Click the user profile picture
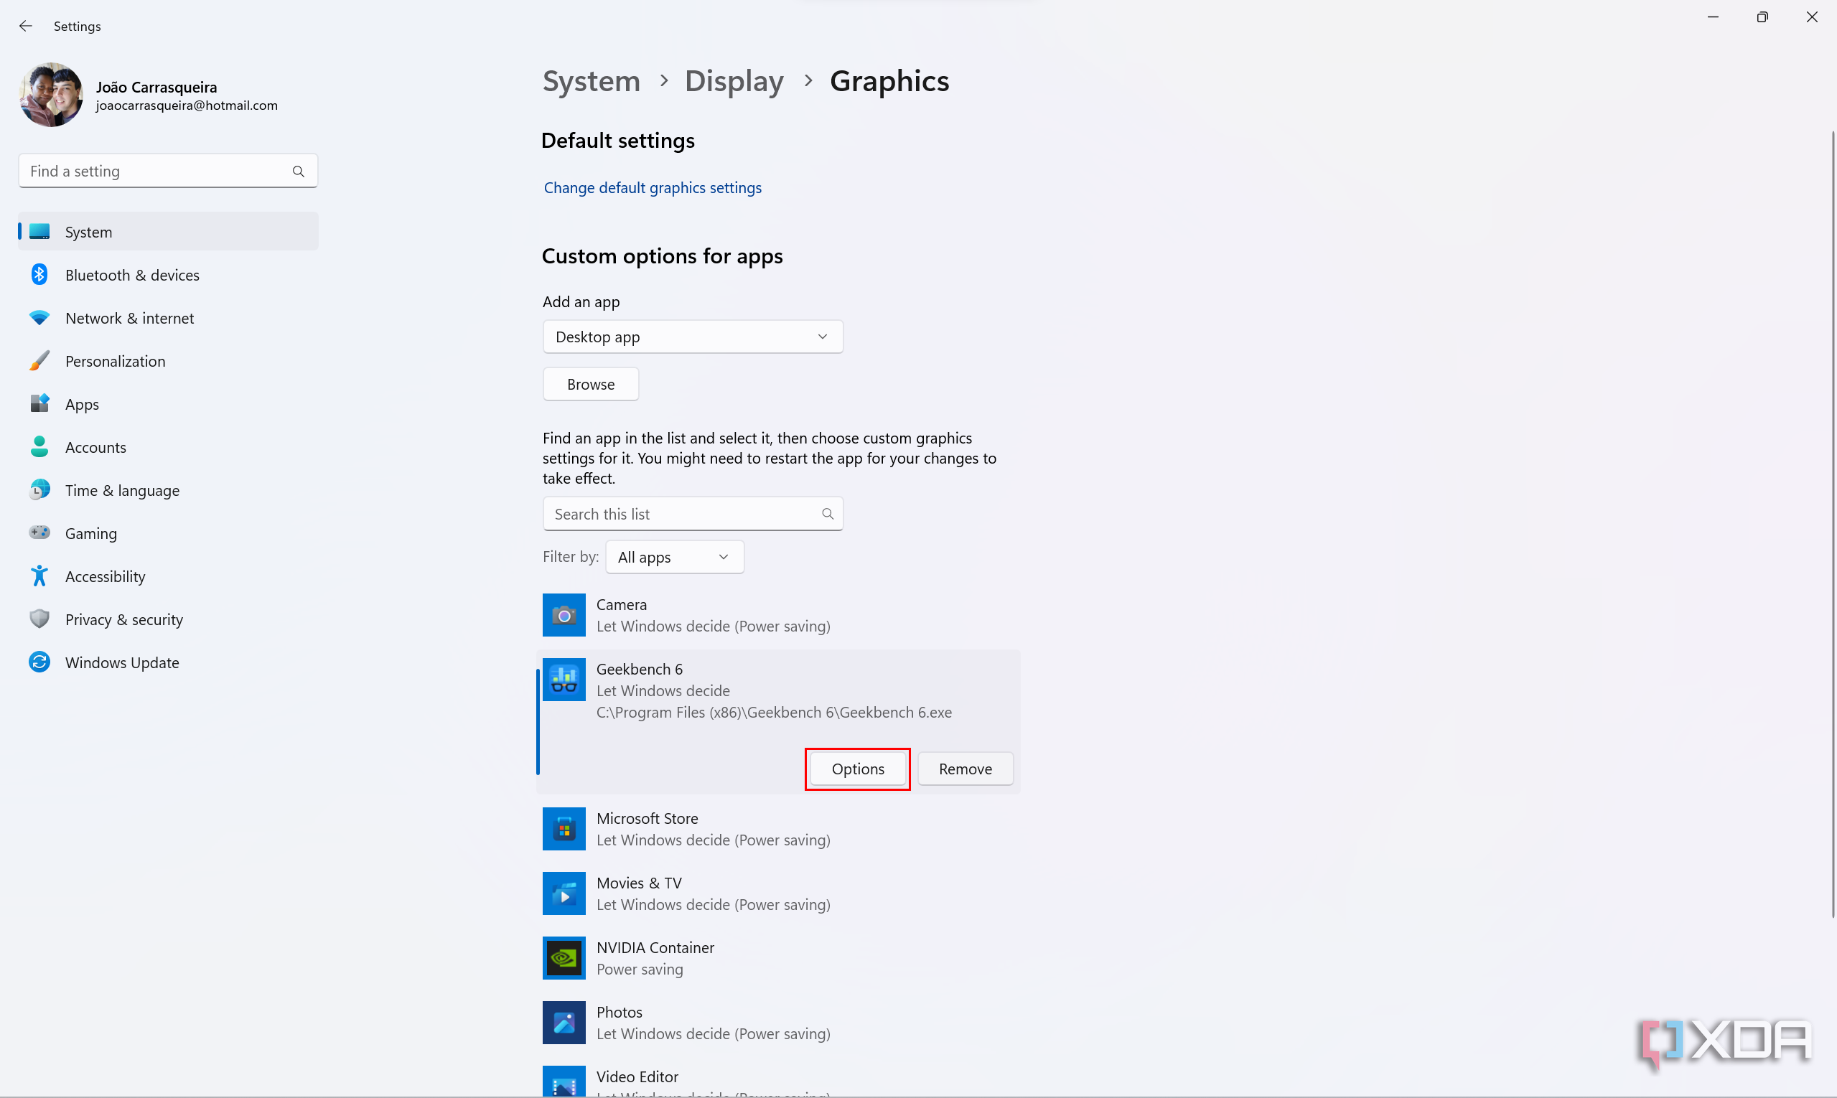 click(x=51, y=95)
